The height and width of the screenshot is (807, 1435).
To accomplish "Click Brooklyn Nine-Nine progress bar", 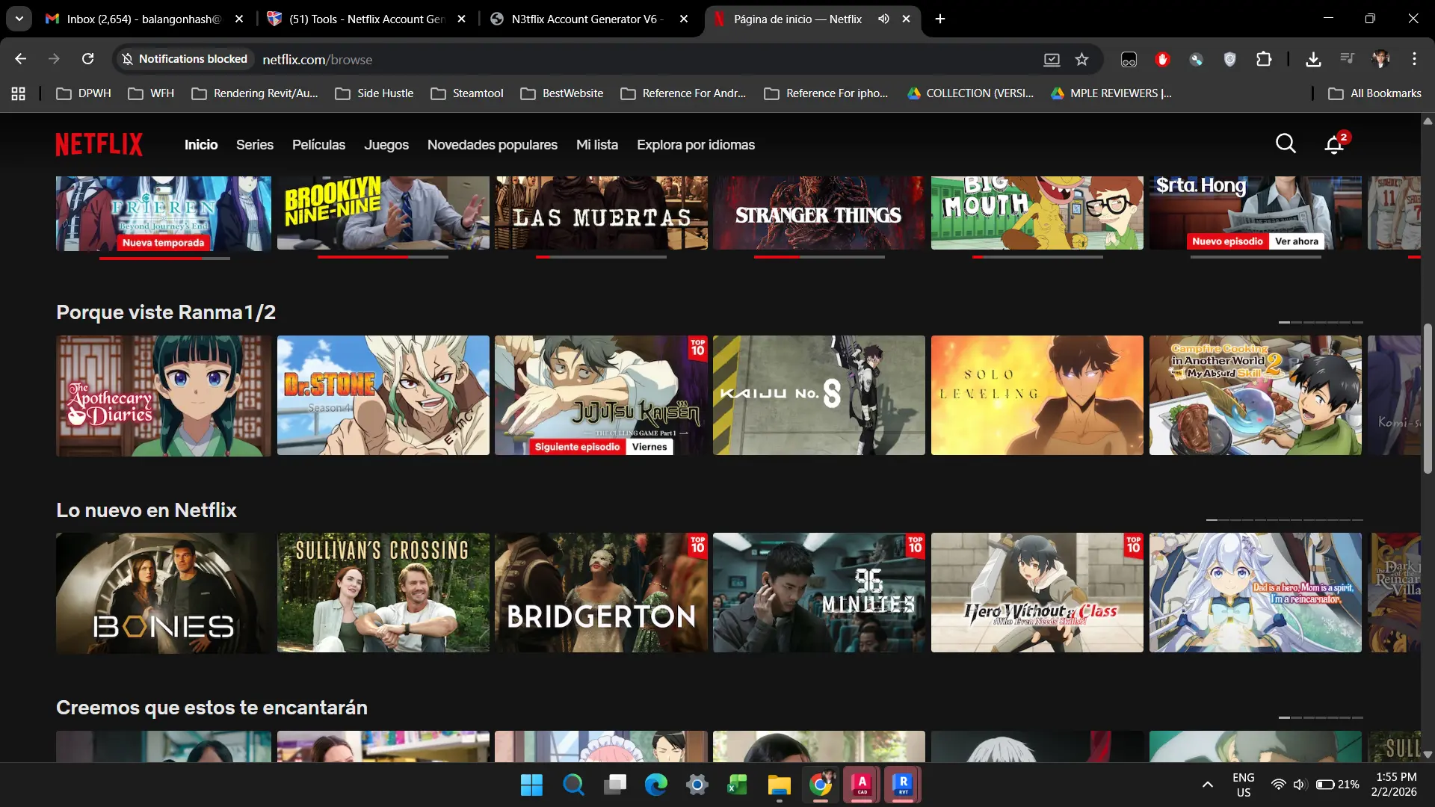I will coord(383,257).
